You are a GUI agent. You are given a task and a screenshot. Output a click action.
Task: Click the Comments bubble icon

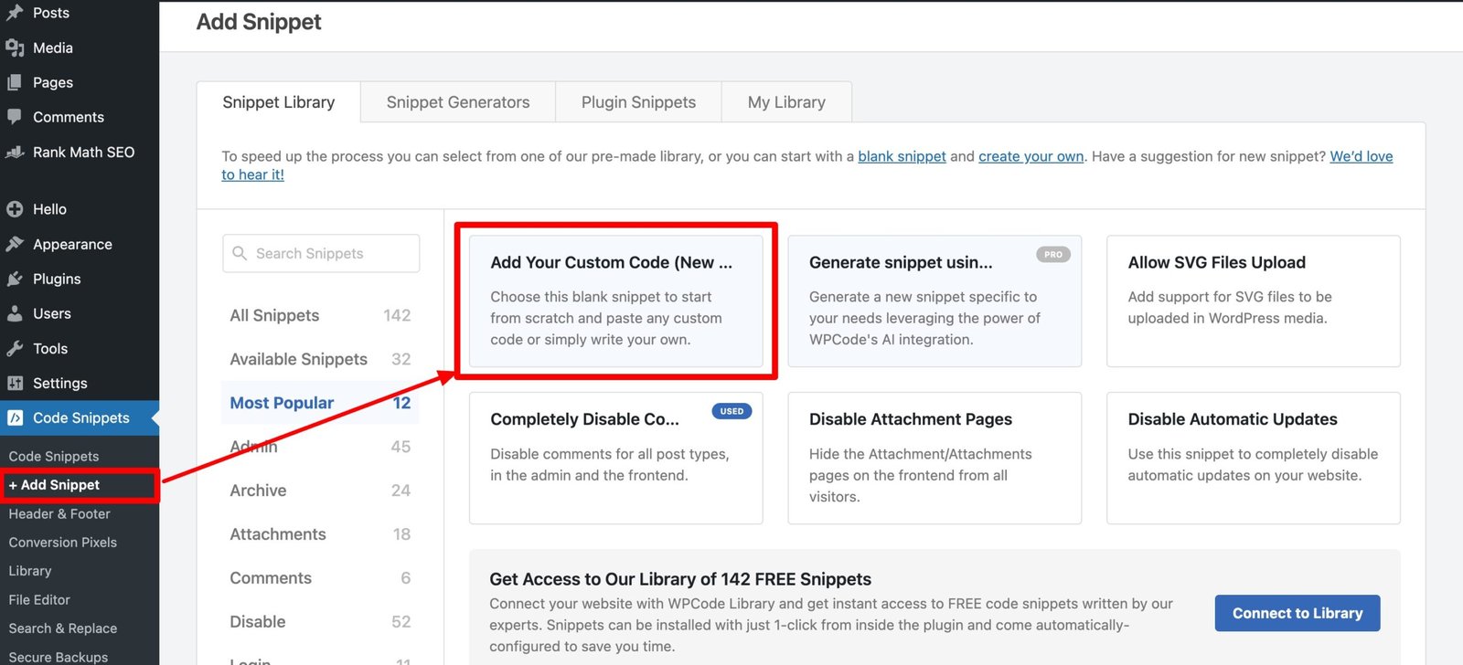[15, 117]
